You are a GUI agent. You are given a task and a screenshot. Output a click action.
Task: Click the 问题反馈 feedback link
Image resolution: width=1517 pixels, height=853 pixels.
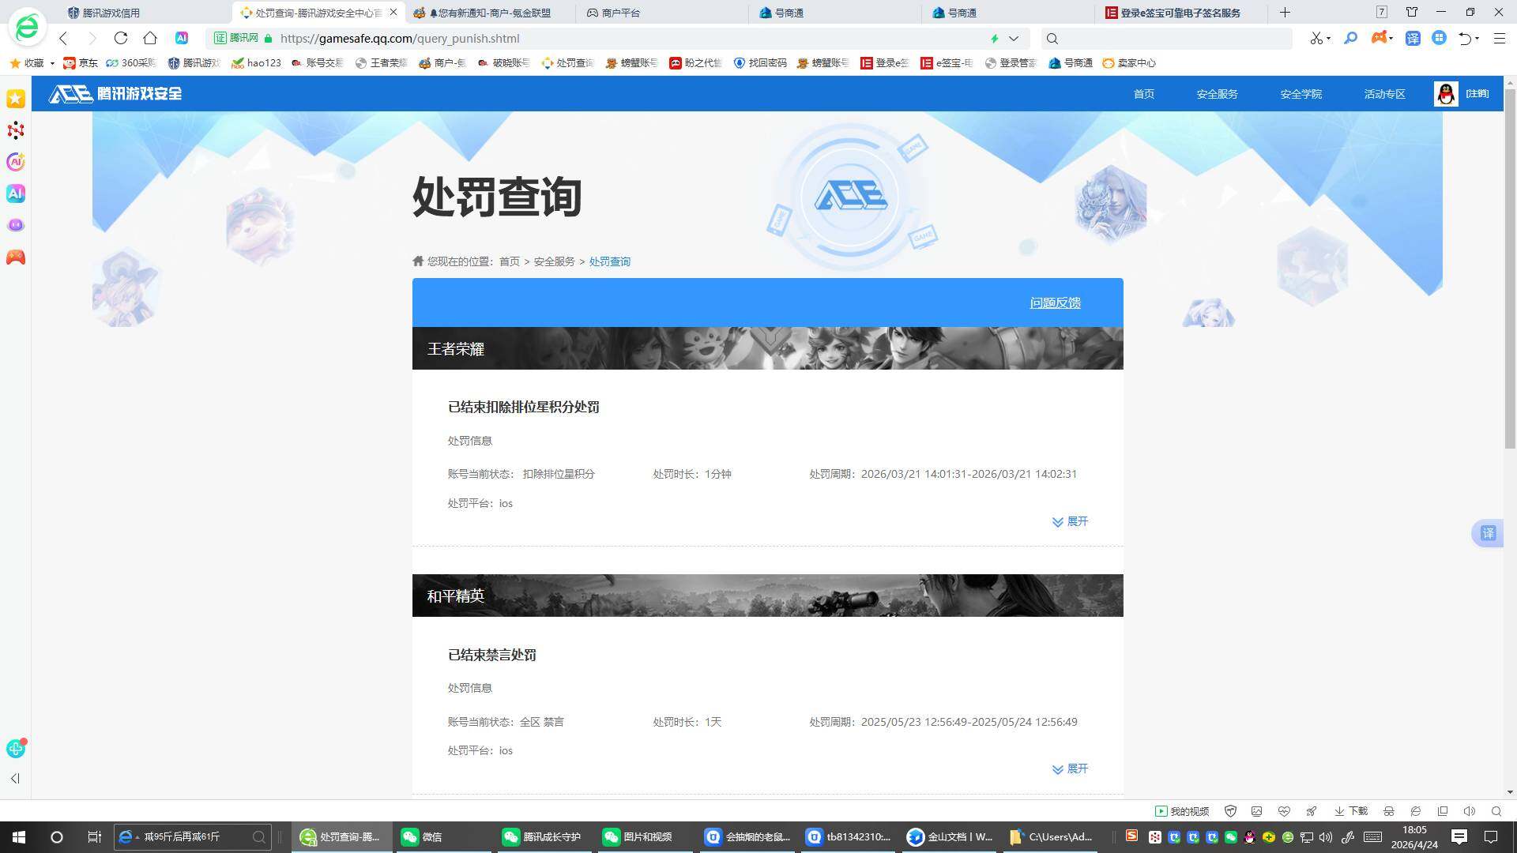click(x=1055, y=302)
